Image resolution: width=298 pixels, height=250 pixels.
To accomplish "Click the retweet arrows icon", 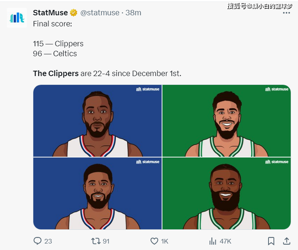I will coord(96,241).
